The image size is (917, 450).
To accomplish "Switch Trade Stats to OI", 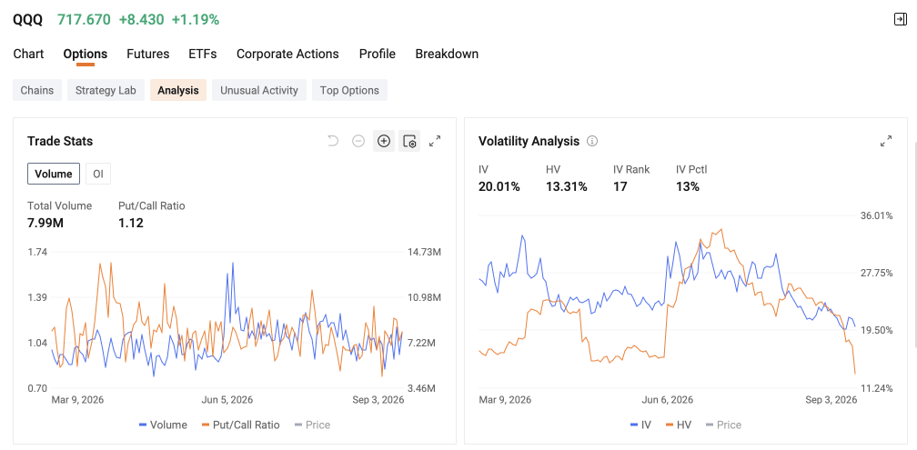I will (98, 174).
